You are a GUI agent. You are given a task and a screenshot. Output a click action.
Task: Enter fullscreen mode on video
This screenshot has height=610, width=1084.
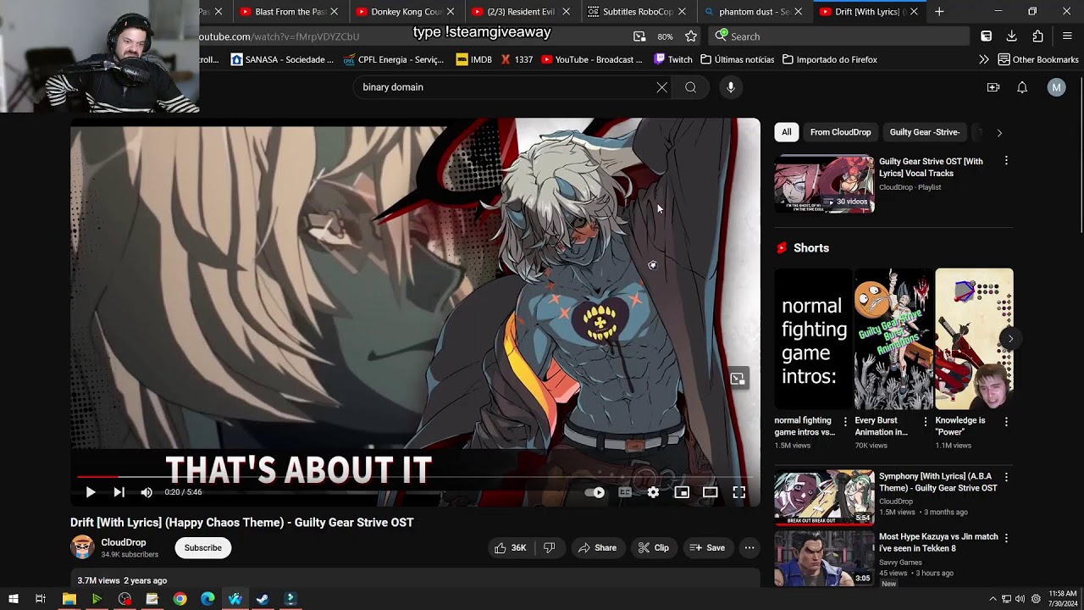coord(738,492)
